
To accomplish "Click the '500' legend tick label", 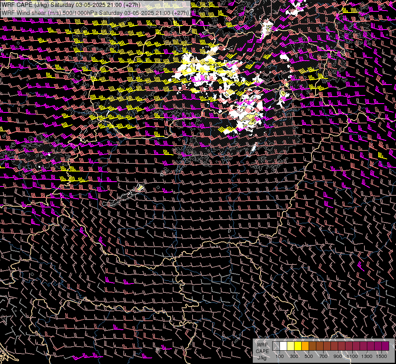I will pos(309,356).
